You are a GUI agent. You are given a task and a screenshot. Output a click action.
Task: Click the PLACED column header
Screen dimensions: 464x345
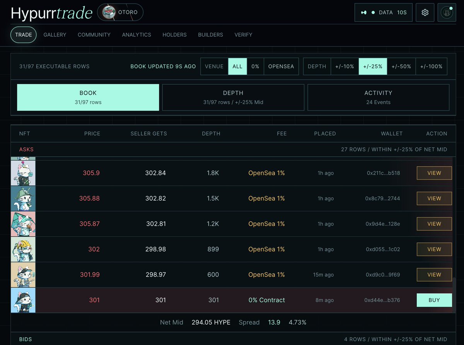click(325, 134)
